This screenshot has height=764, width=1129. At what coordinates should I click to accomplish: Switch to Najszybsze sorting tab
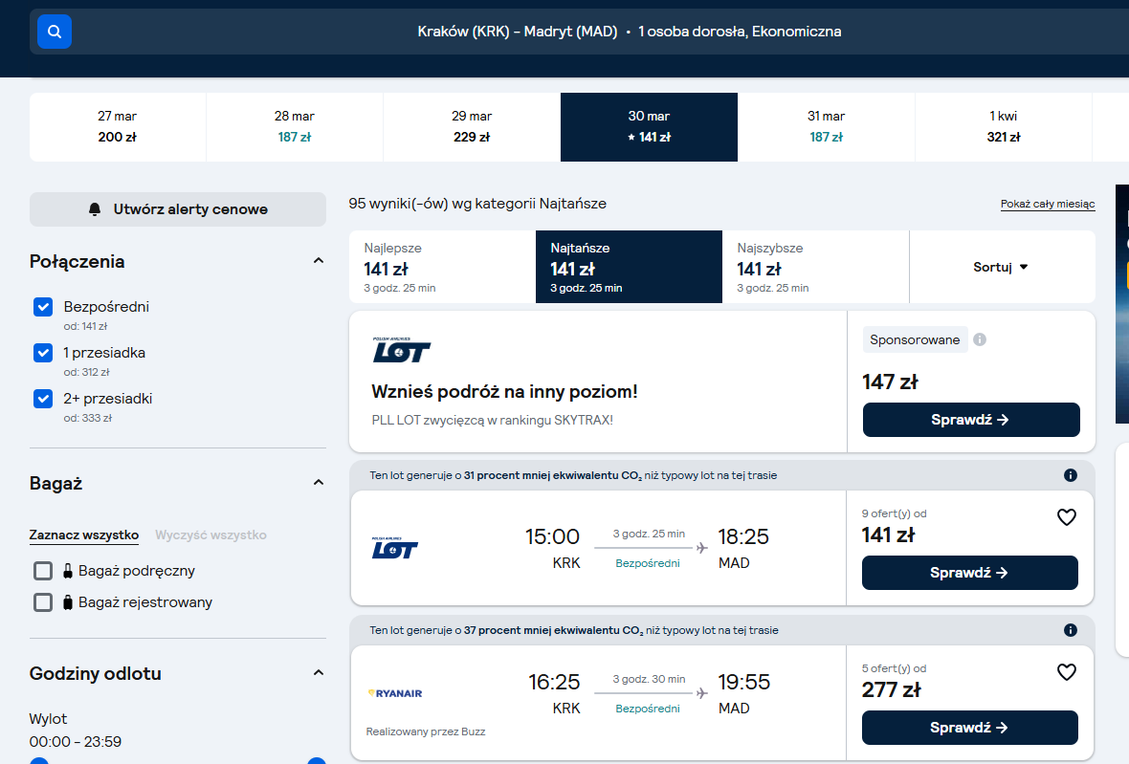pos(816,267)
